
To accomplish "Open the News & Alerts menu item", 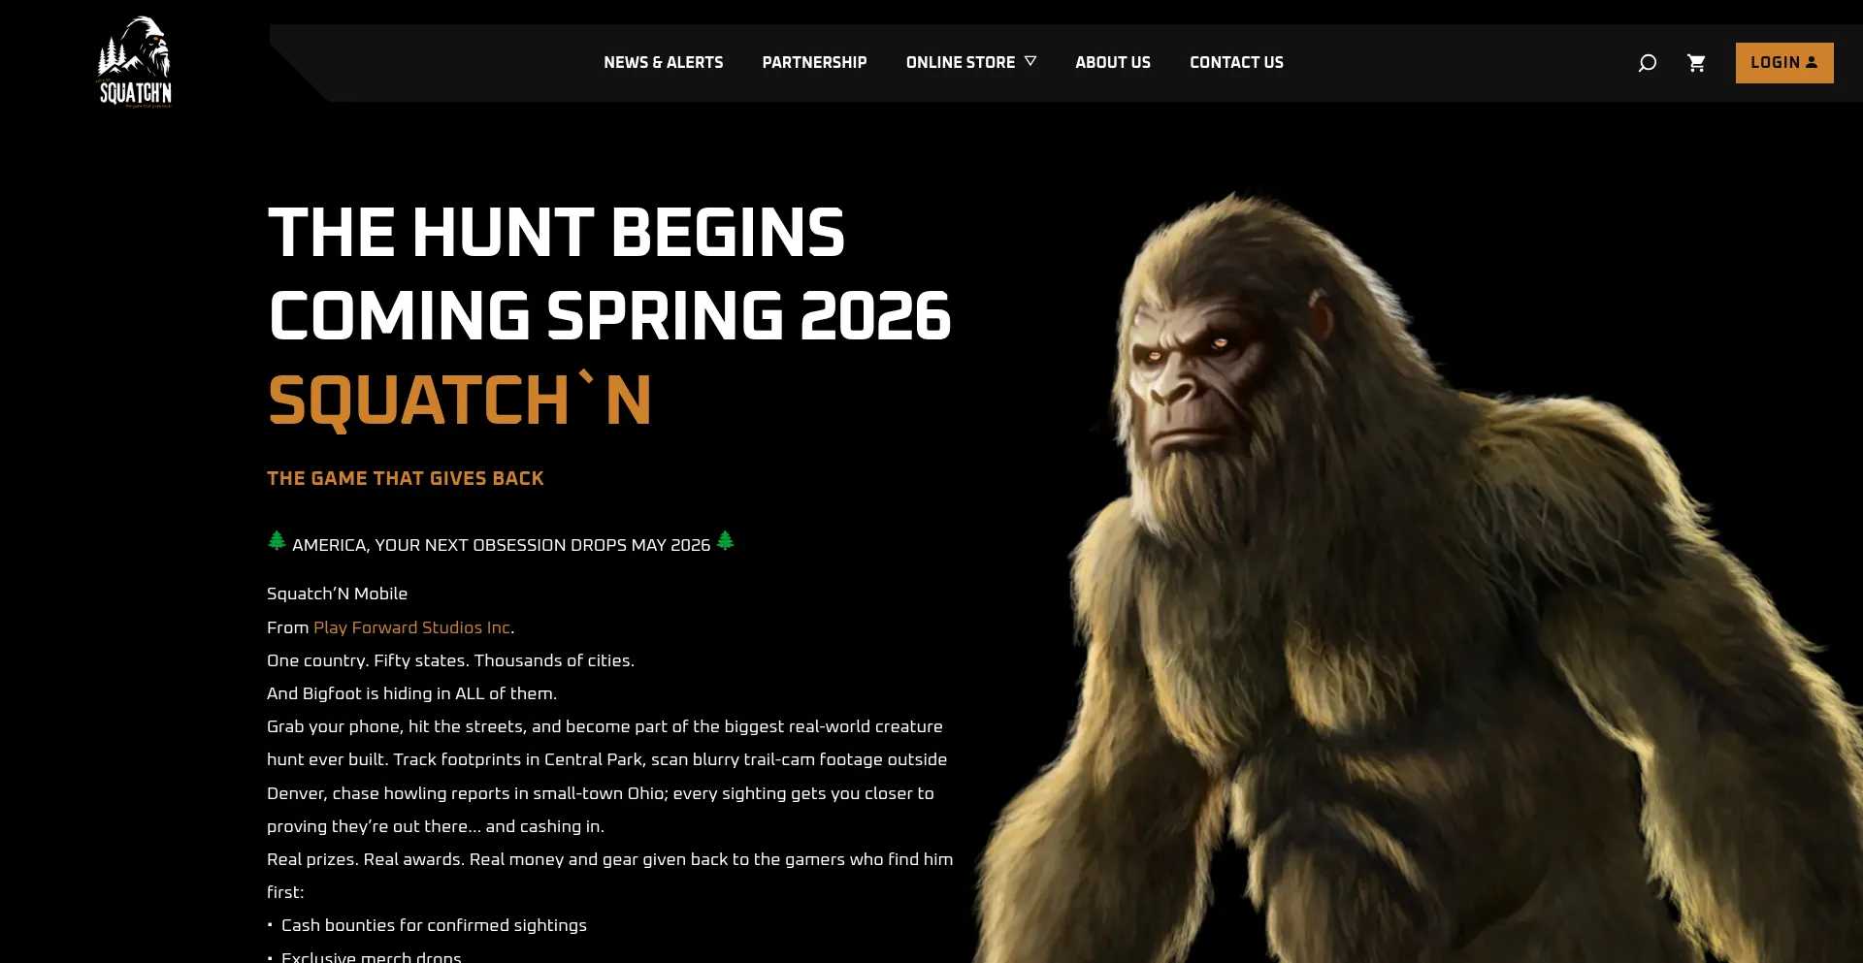I will 664,62.
